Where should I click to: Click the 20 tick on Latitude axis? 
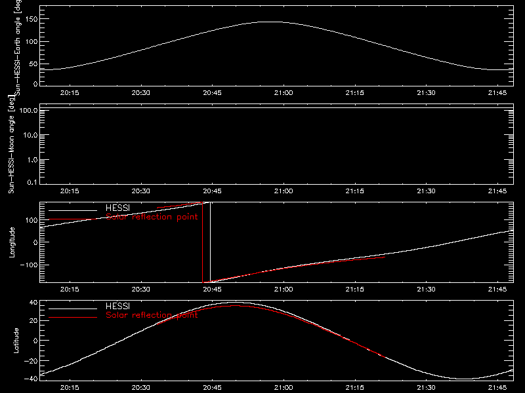pyautogui.click(x=33, y=320)
